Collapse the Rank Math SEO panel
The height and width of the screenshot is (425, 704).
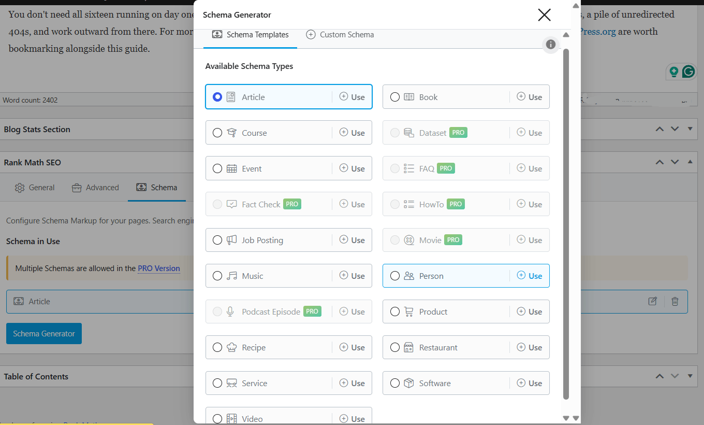click(690, 162)
